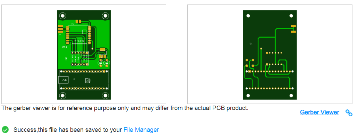The height and width of the screenshot is (136, 358).
Task: Click the single gold via on the bottom-layer PCB
Action: 261,48
